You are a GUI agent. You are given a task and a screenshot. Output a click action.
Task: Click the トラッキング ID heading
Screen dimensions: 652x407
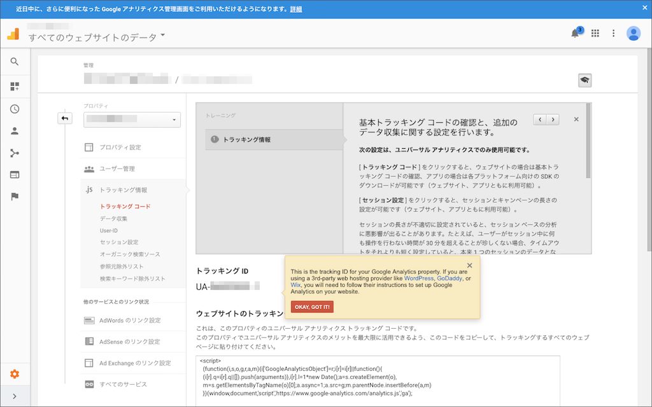click(x=222, y=271)
